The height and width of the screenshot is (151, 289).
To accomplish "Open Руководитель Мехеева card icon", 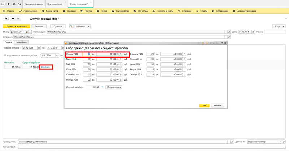I will click(x=232, y=142).
